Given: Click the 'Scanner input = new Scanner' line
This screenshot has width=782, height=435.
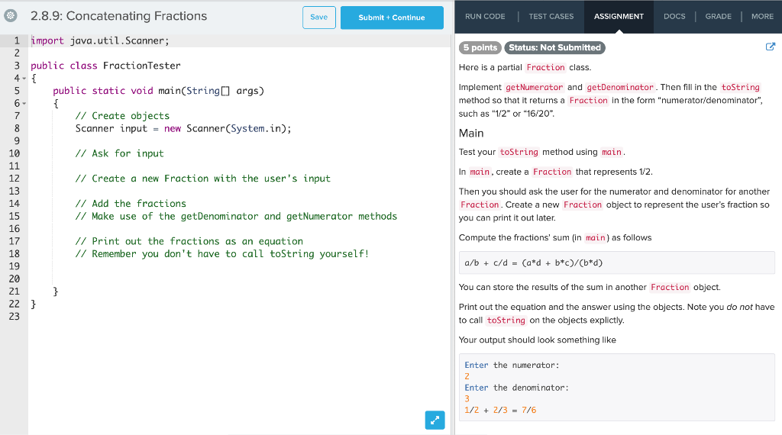Looking at the screenshot, I should pyautogui.click(x=183, y=128).
